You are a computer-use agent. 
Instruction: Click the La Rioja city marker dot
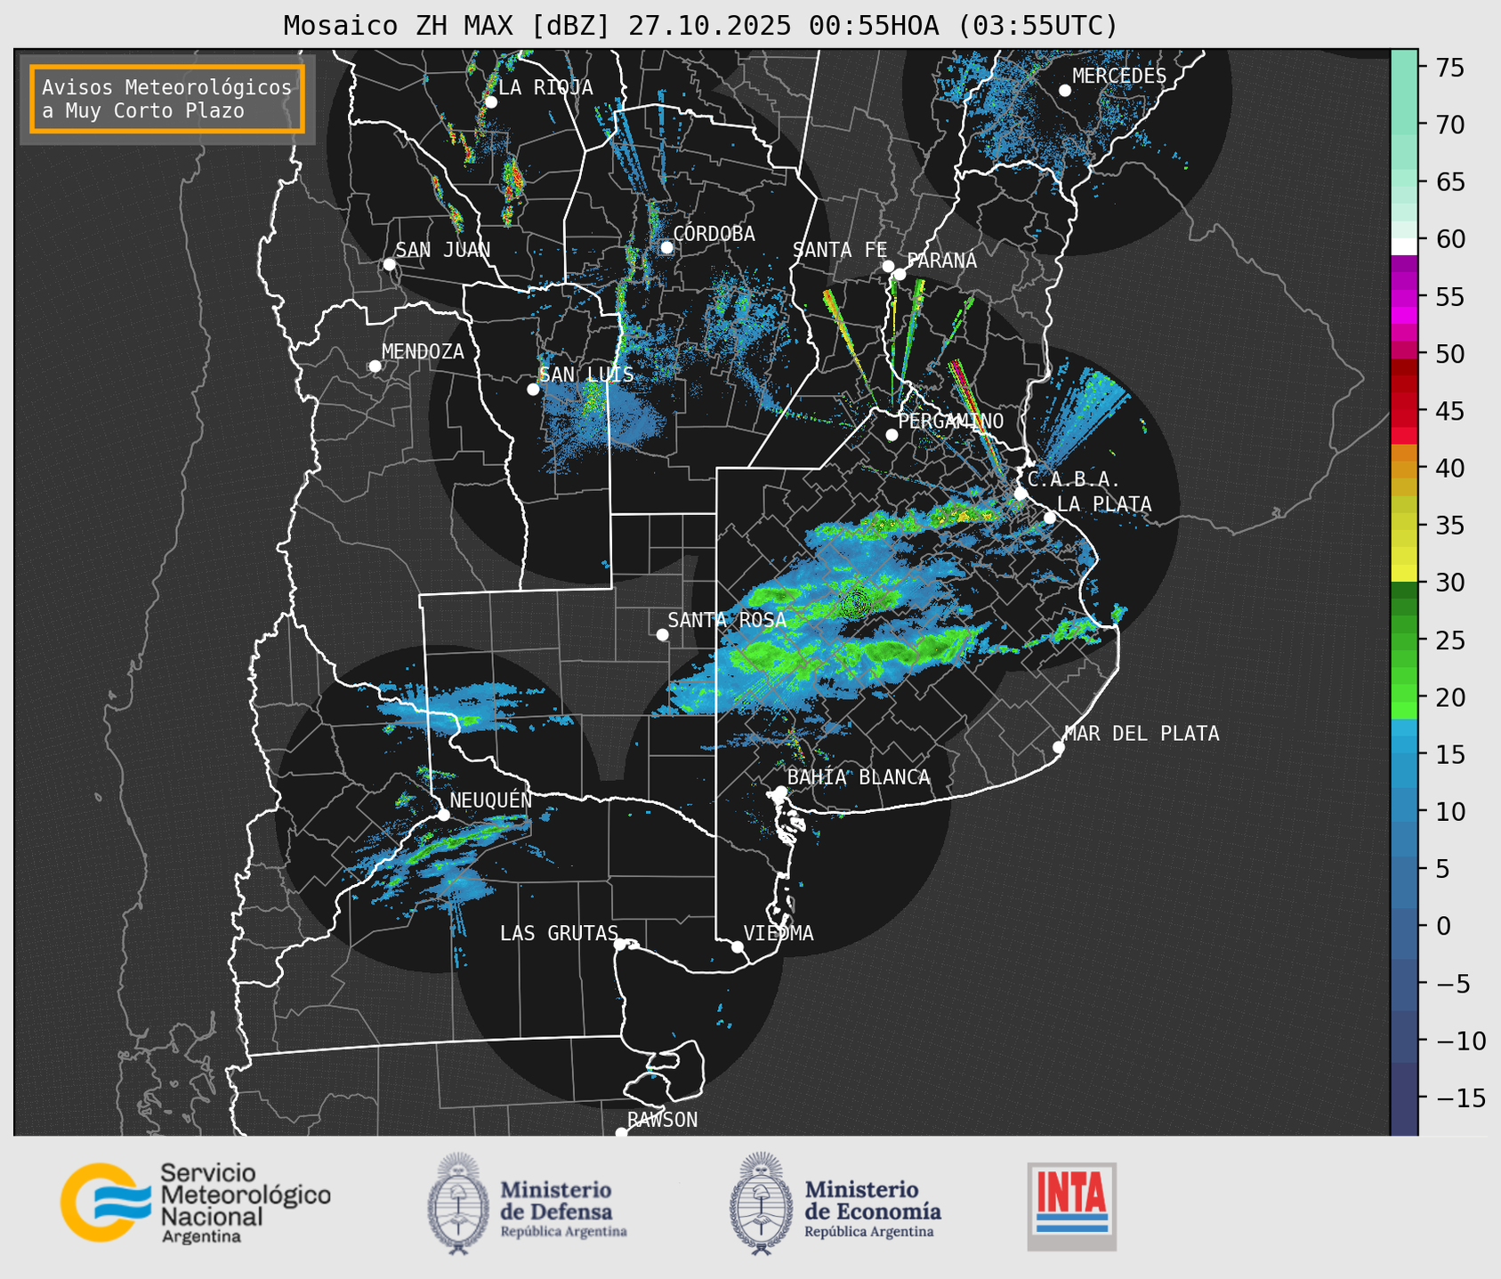[x=491, y=102]
